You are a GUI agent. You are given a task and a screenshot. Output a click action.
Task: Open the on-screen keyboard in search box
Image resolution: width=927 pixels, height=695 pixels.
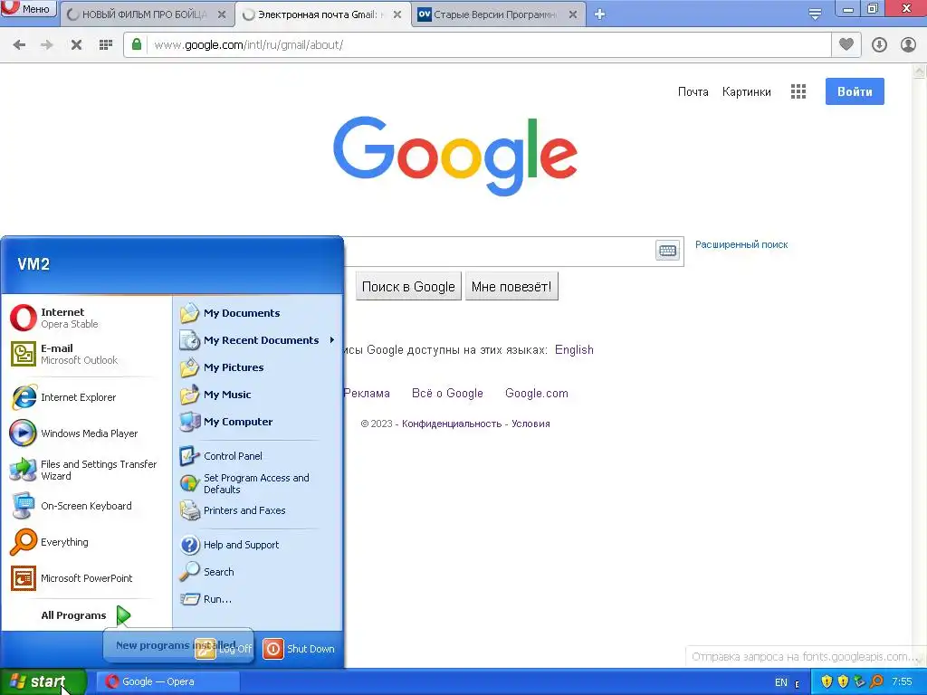[667, 251]
